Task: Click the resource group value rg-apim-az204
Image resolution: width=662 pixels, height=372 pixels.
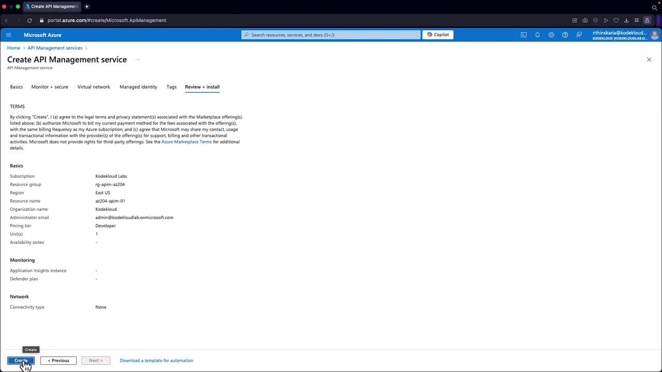Action: (x=110, y=184)
